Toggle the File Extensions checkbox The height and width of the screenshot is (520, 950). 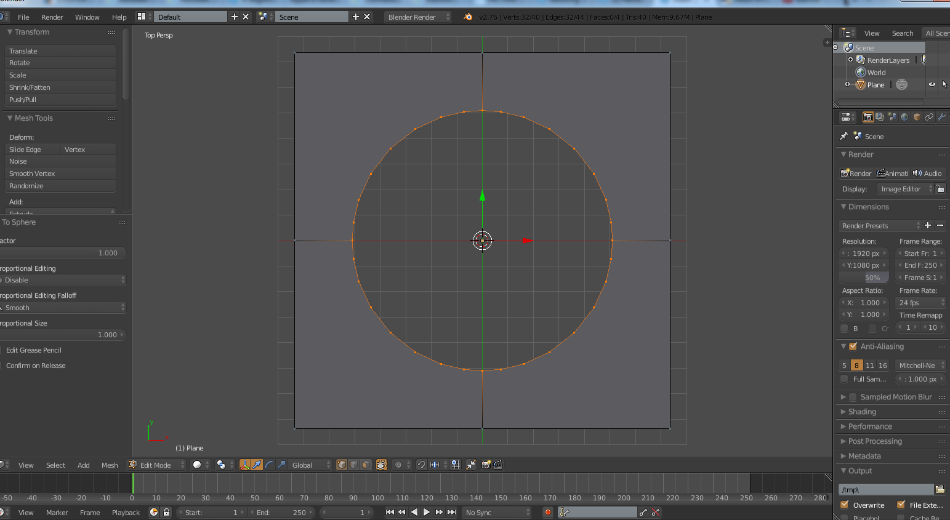tap(901, 505)
